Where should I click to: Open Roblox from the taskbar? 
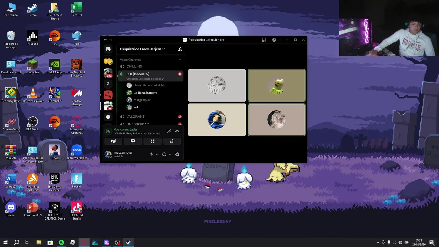point(73,243)
